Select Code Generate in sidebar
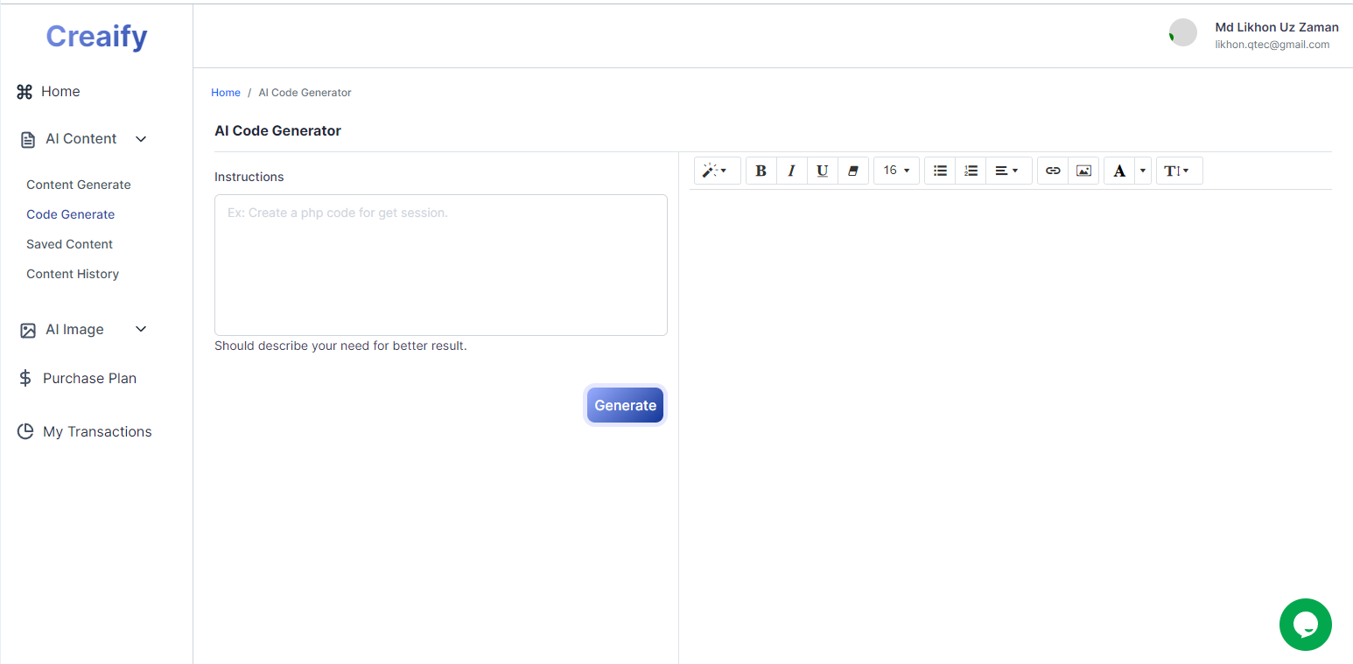Image resolution: width=1353 pixels, height=664 pixels. click(x=71, y=214)
